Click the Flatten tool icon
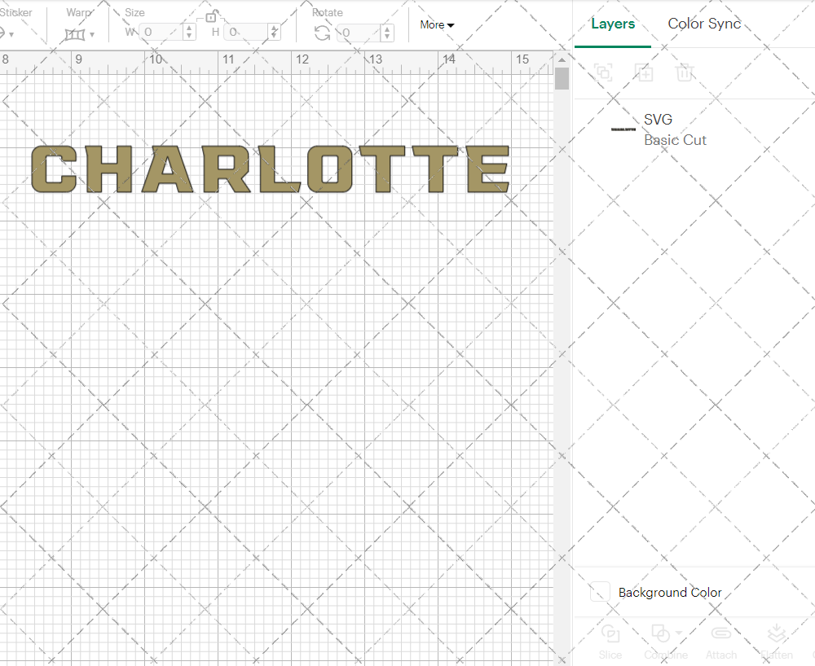This screenshot has width=815, height=666. click(776, 633)
